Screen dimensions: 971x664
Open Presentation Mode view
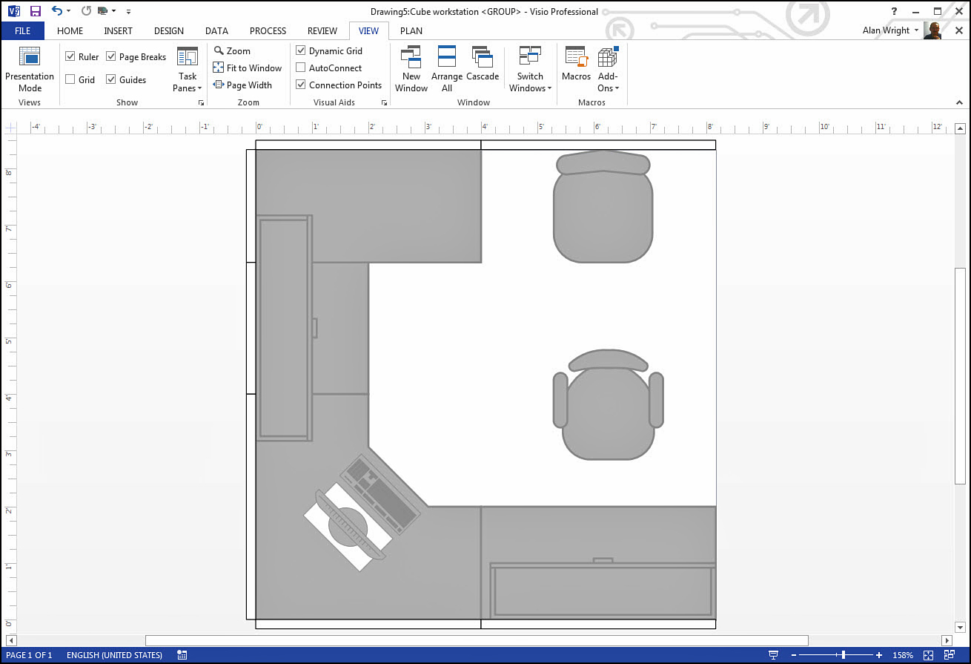[30, 69]
